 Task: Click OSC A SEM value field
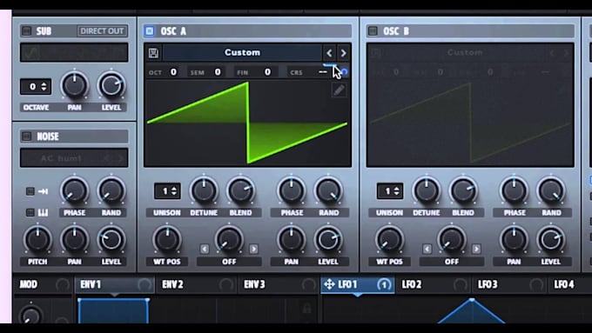(x=218, y=72)
